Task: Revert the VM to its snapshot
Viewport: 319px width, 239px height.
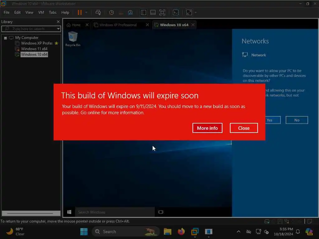Action: 121,12
